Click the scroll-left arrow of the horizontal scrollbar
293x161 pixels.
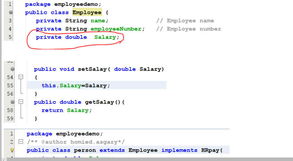pos(4,160)
